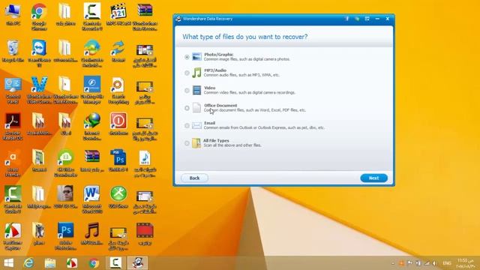Launch Google Chrome from the desktop shortcut
Image resolution: width=480 pixels, height=270 pixels.
[x=39, y=16]
